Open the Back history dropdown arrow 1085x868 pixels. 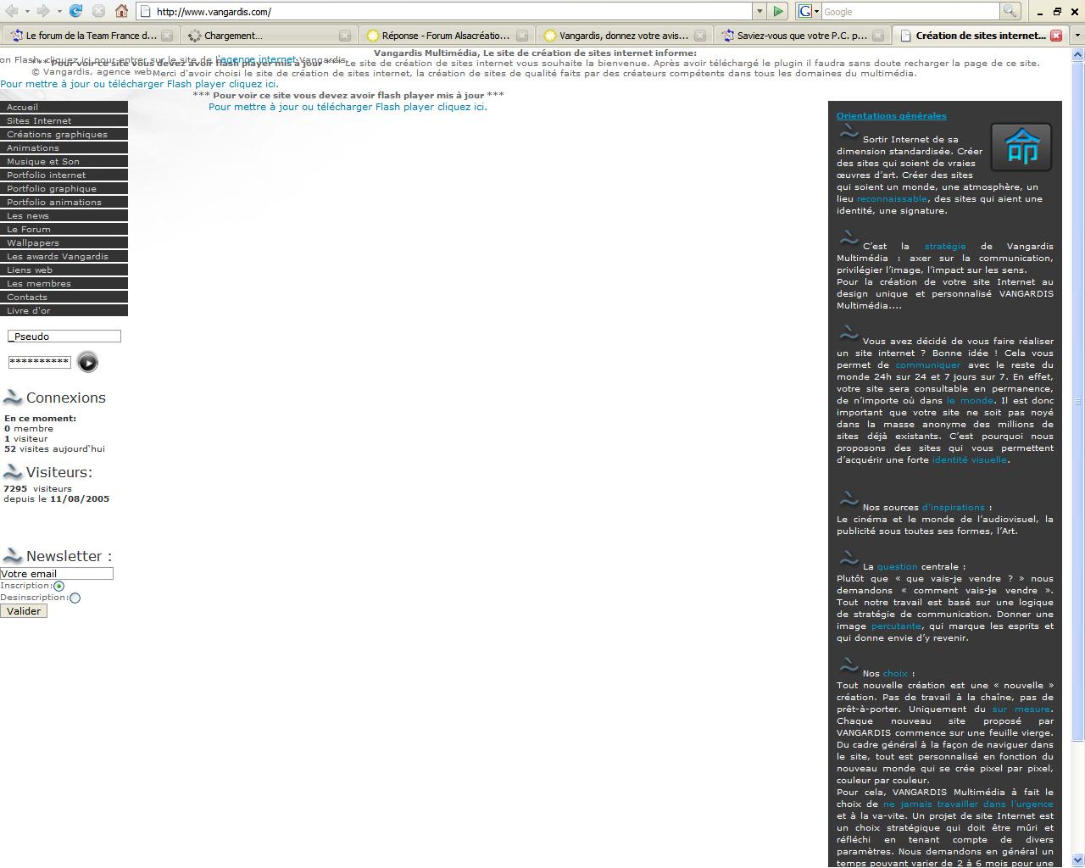[26, 11]
